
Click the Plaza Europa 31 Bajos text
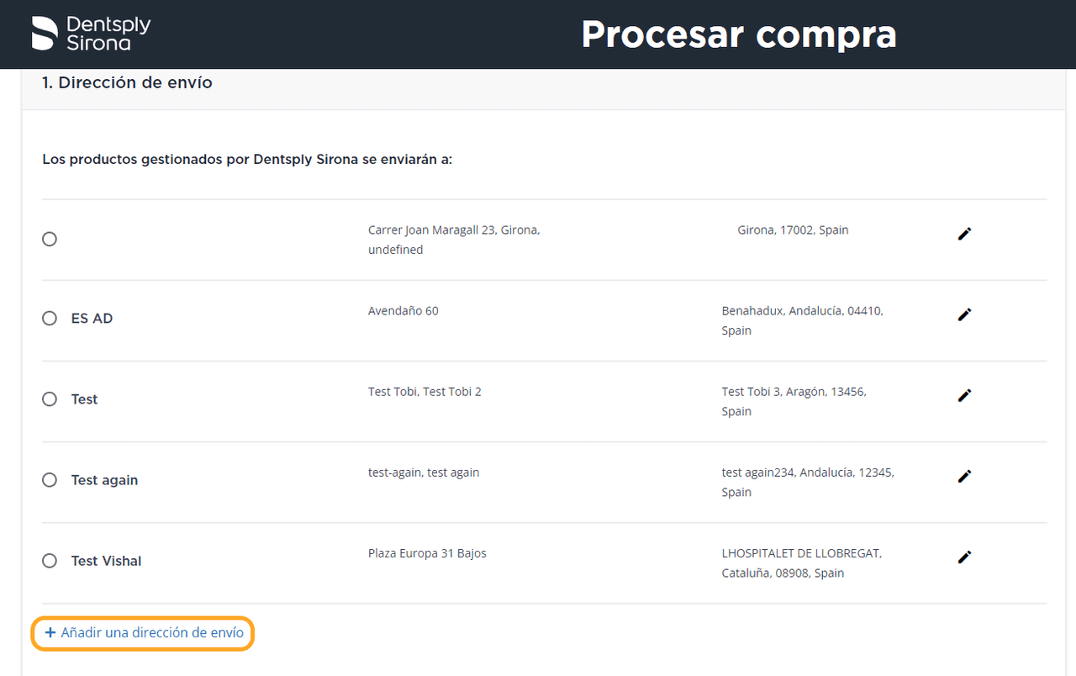pyautogui.click(x=427, y=553)
